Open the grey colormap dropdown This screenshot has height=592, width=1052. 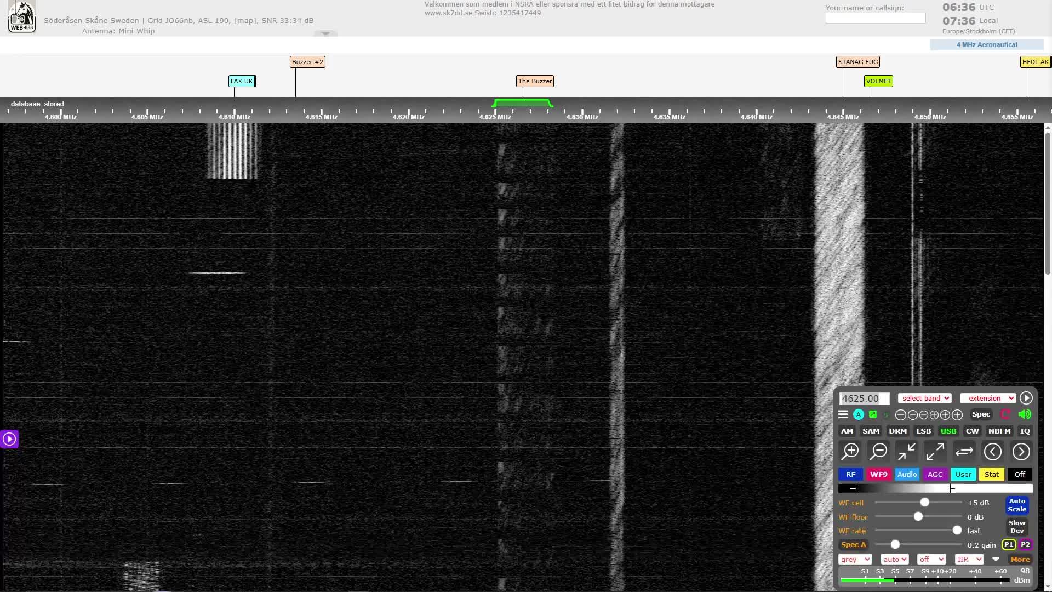[855, 560]
